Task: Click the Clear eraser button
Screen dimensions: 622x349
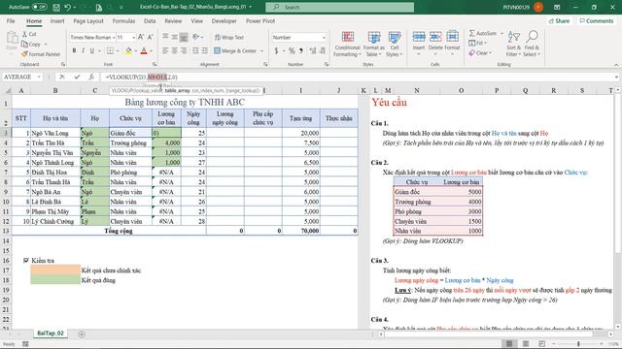Action: click(x=479, y=52)
